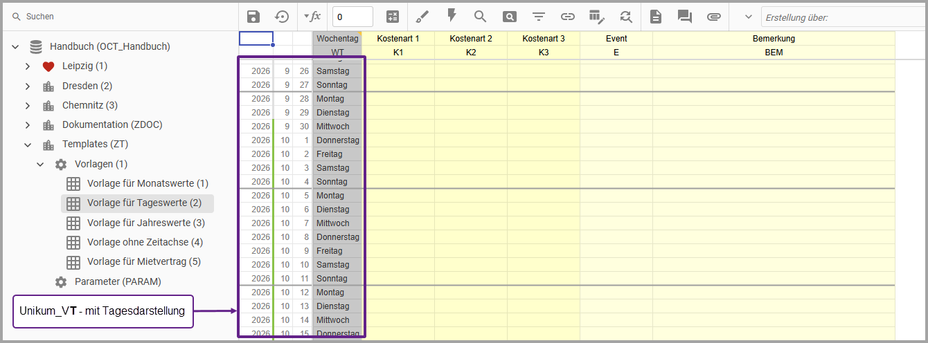Screen dimensions: 928x343
Task: Expand the chevron beside Erstellung über field
Action: coord(748,17)
